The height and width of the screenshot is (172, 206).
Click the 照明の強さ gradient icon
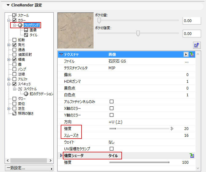14,113
